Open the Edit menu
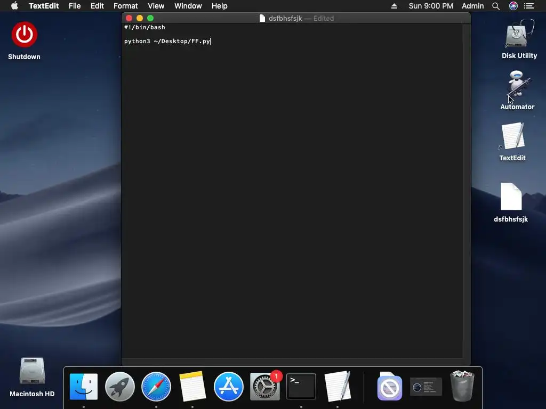The image size is (546, 409). [x=97, y=6]
